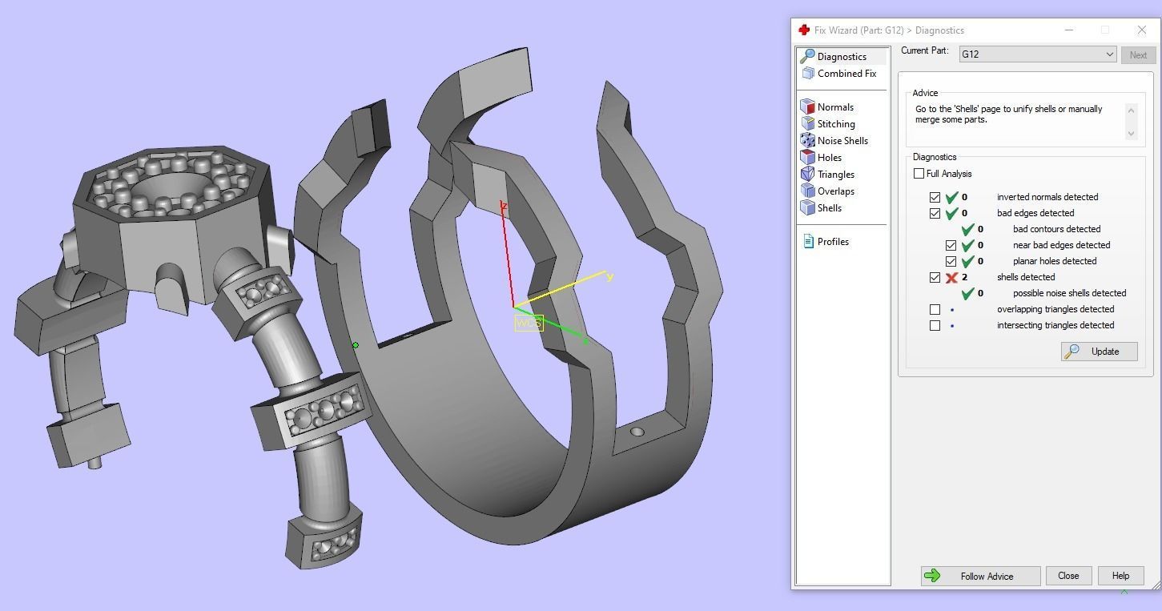This screenshot has width=1162, height=611.
Task: Click green checkmark beside possible noise shells
Action: [967, 293]
